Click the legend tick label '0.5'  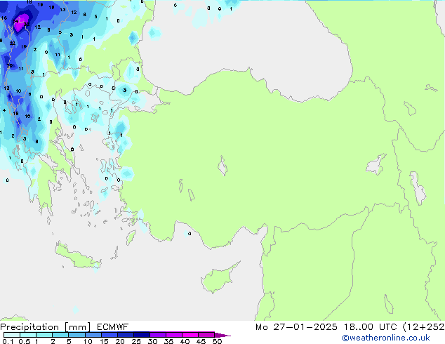point(24,341)
